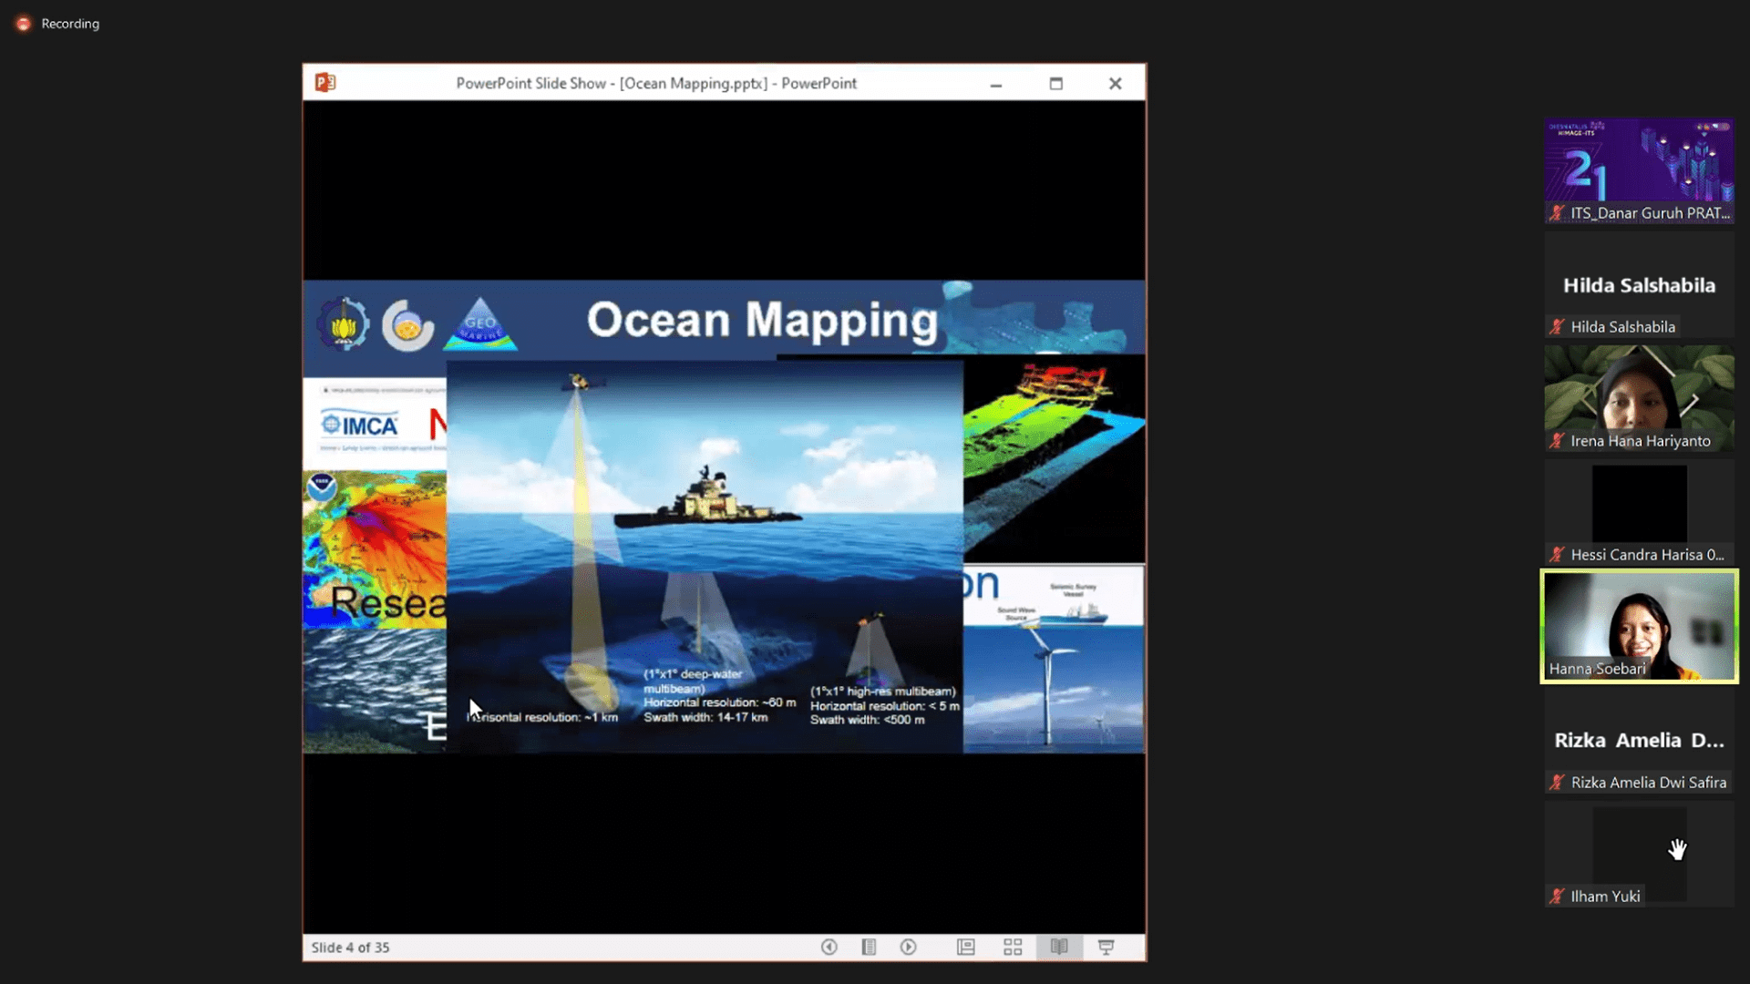Click the Ocean Mapping slide title
Image resolution: width=1750 pixels, height=984 pixels.
point(762,321)
